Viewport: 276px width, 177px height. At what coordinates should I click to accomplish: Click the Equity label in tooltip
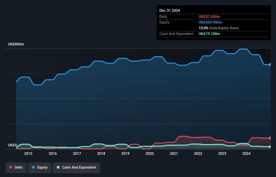[x=164, y=22]
